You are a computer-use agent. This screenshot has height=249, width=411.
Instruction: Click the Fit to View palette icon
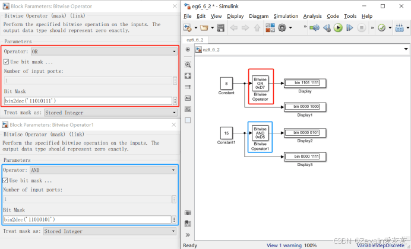click(x=188, y=76)
